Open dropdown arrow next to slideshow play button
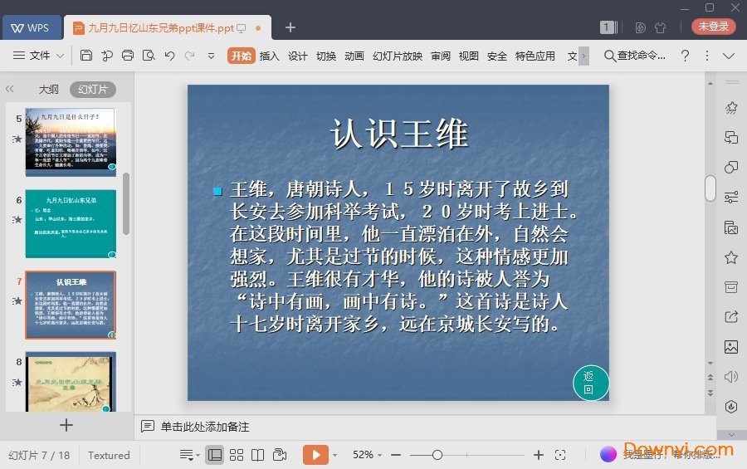747x469 pixels. pos(335,455)
